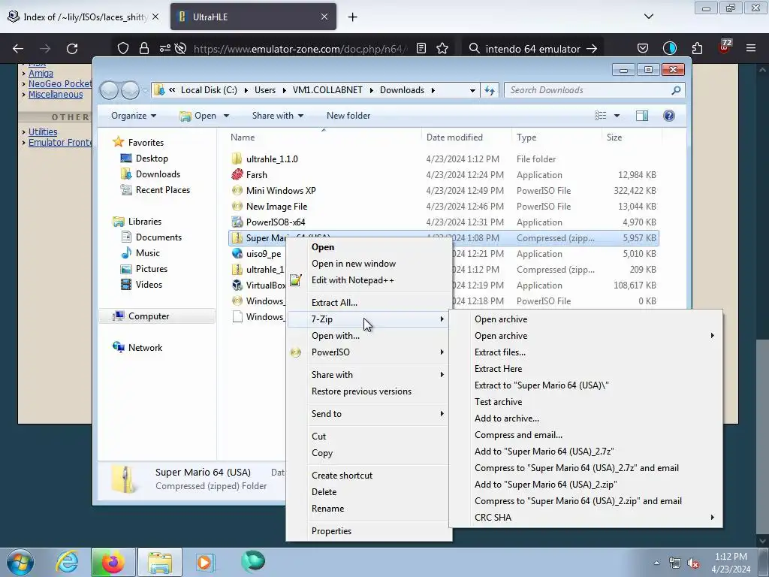Expand the address bar history dropdown
The width and height of the screenshot is (769, 577).
click(472, 90)
